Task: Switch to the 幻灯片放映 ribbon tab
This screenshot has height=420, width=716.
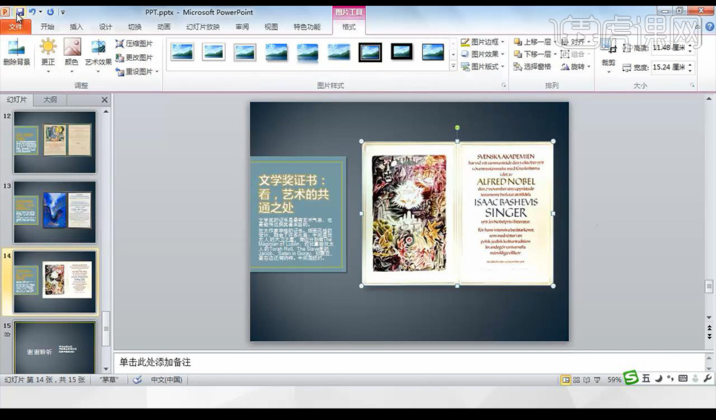Action: click(203, 27)
